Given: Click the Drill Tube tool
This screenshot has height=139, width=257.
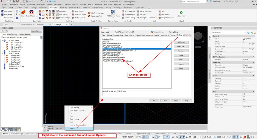Looking at the screenshot, I should [142, 15].
